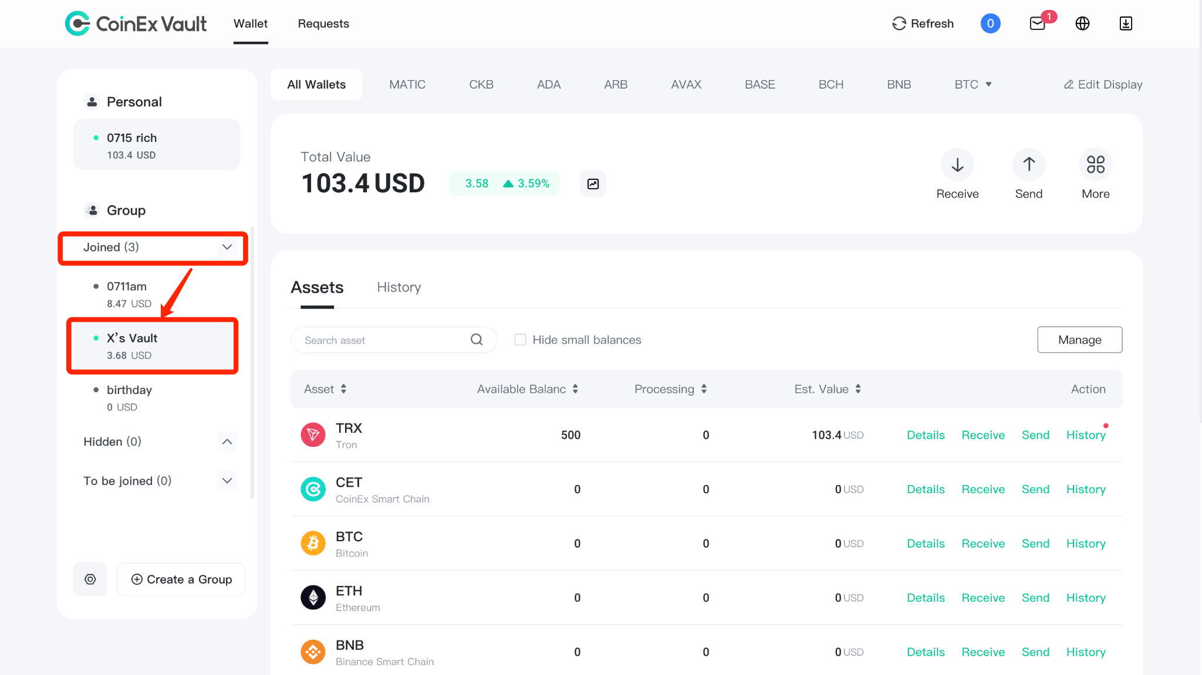Image resolution: width=1202 pixels, height=675 pixels.
Task: Expand the To be joined (0) section
Action: [227, 481]
